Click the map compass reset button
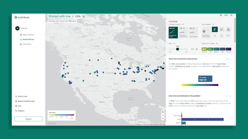The width and height of the screenshot is (248, 139). pyautogui.click(x=163, y=119)
